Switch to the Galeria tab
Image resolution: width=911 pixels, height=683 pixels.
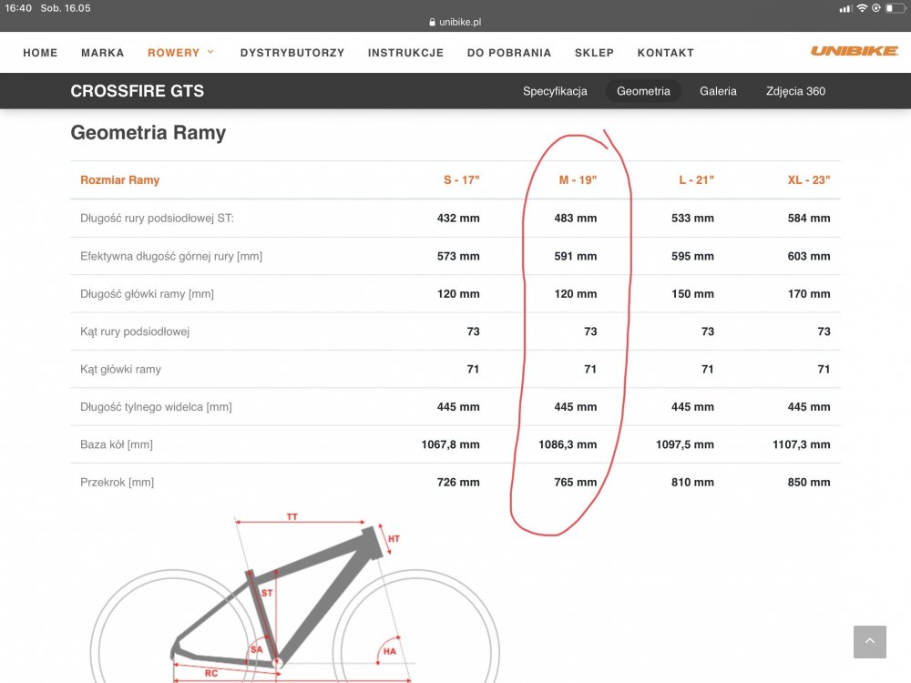[718, 91]
